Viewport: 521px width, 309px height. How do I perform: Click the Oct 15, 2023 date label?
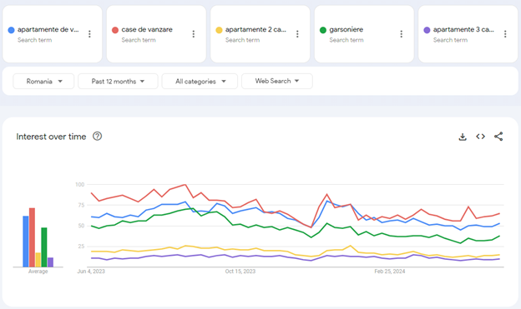coord(240,272)
